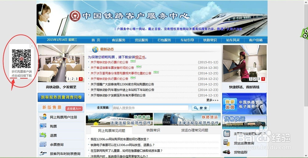Click the mobile ticketing QR code
The width and height of the screenshot is (308, 158).
coord(22,59)
